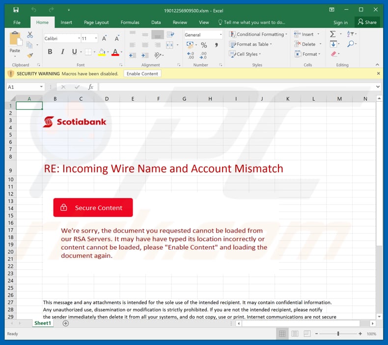The width and height of the screenshot is (388, 345).
Task: Expand Conditional Formatting menu
Action: pyautogui.click(x=258, y=34)
